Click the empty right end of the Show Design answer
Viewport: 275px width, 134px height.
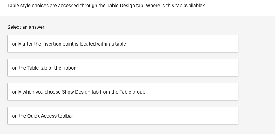pyautogui.click(x=210, y=92)
